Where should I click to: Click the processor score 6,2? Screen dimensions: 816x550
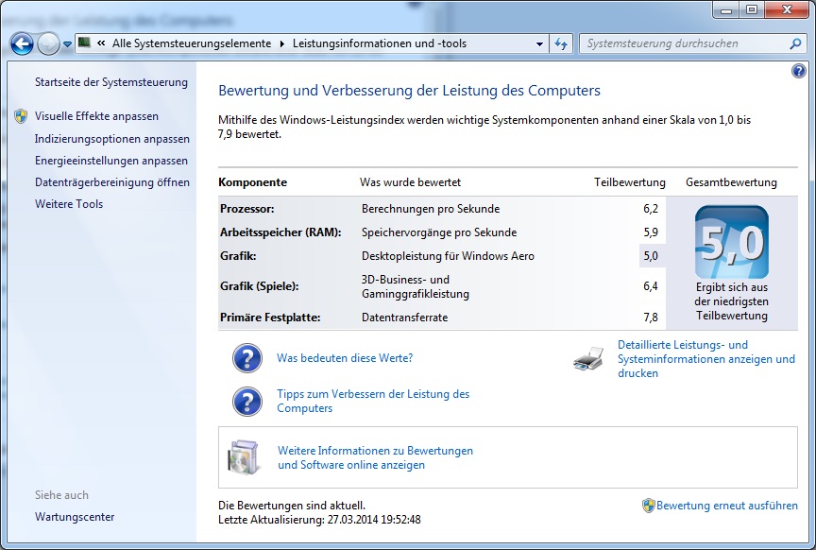click(x=651, y=209)
